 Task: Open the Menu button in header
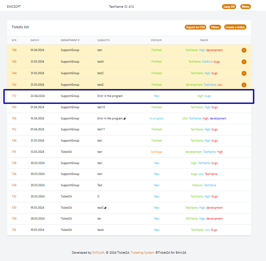tap(245, 6)
